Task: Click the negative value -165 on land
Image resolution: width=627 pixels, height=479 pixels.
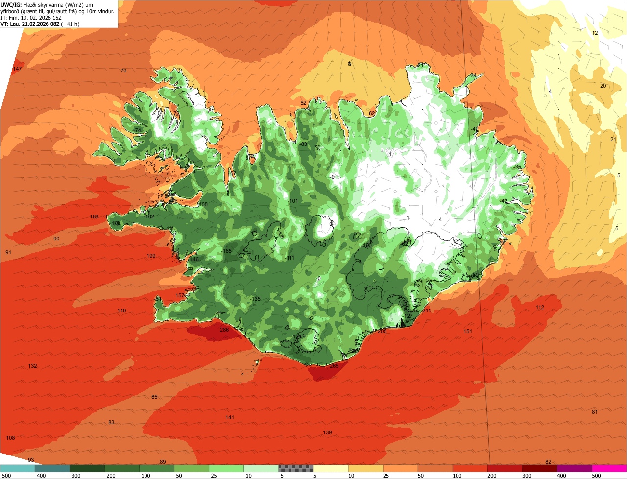Action: click(226, 251)
